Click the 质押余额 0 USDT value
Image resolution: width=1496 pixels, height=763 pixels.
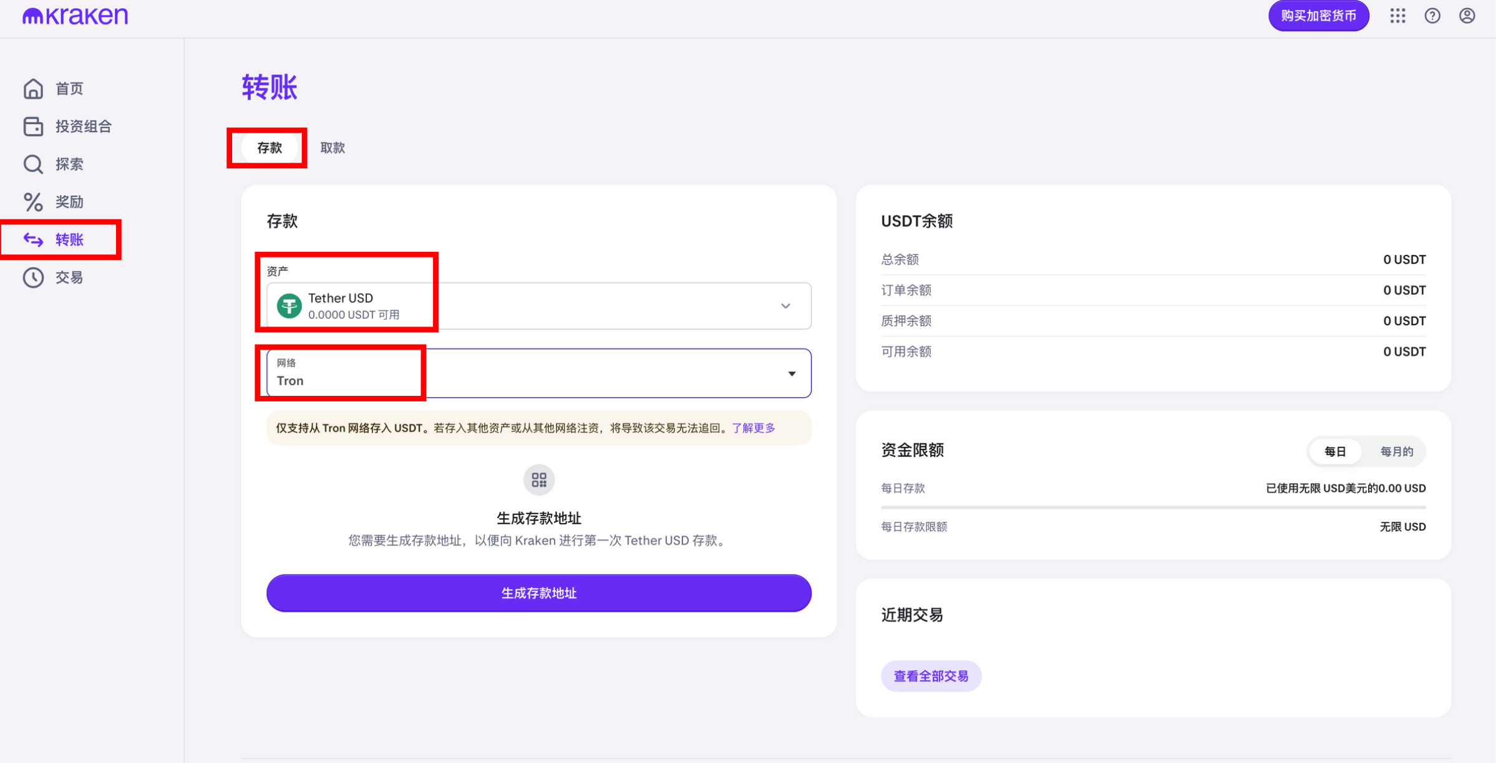[x=1404, y=321]
